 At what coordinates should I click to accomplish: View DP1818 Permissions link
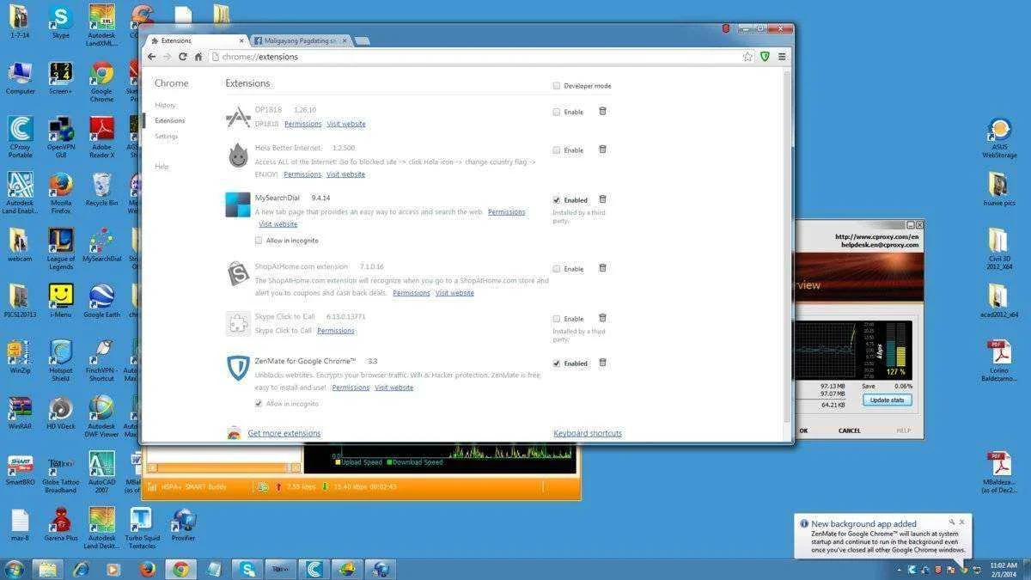pos(302,124)
